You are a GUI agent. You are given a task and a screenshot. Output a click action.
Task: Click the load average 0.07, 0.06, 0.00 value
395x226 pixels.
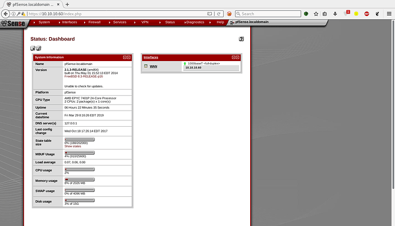pyautogui.click(x=75, y=162)
